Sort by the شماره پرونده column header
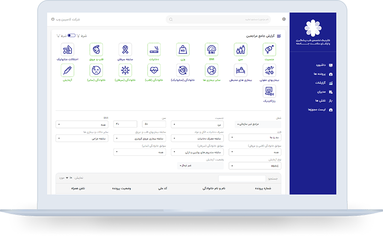The width and height of the screenshot is (383, 237). [263, 188]
